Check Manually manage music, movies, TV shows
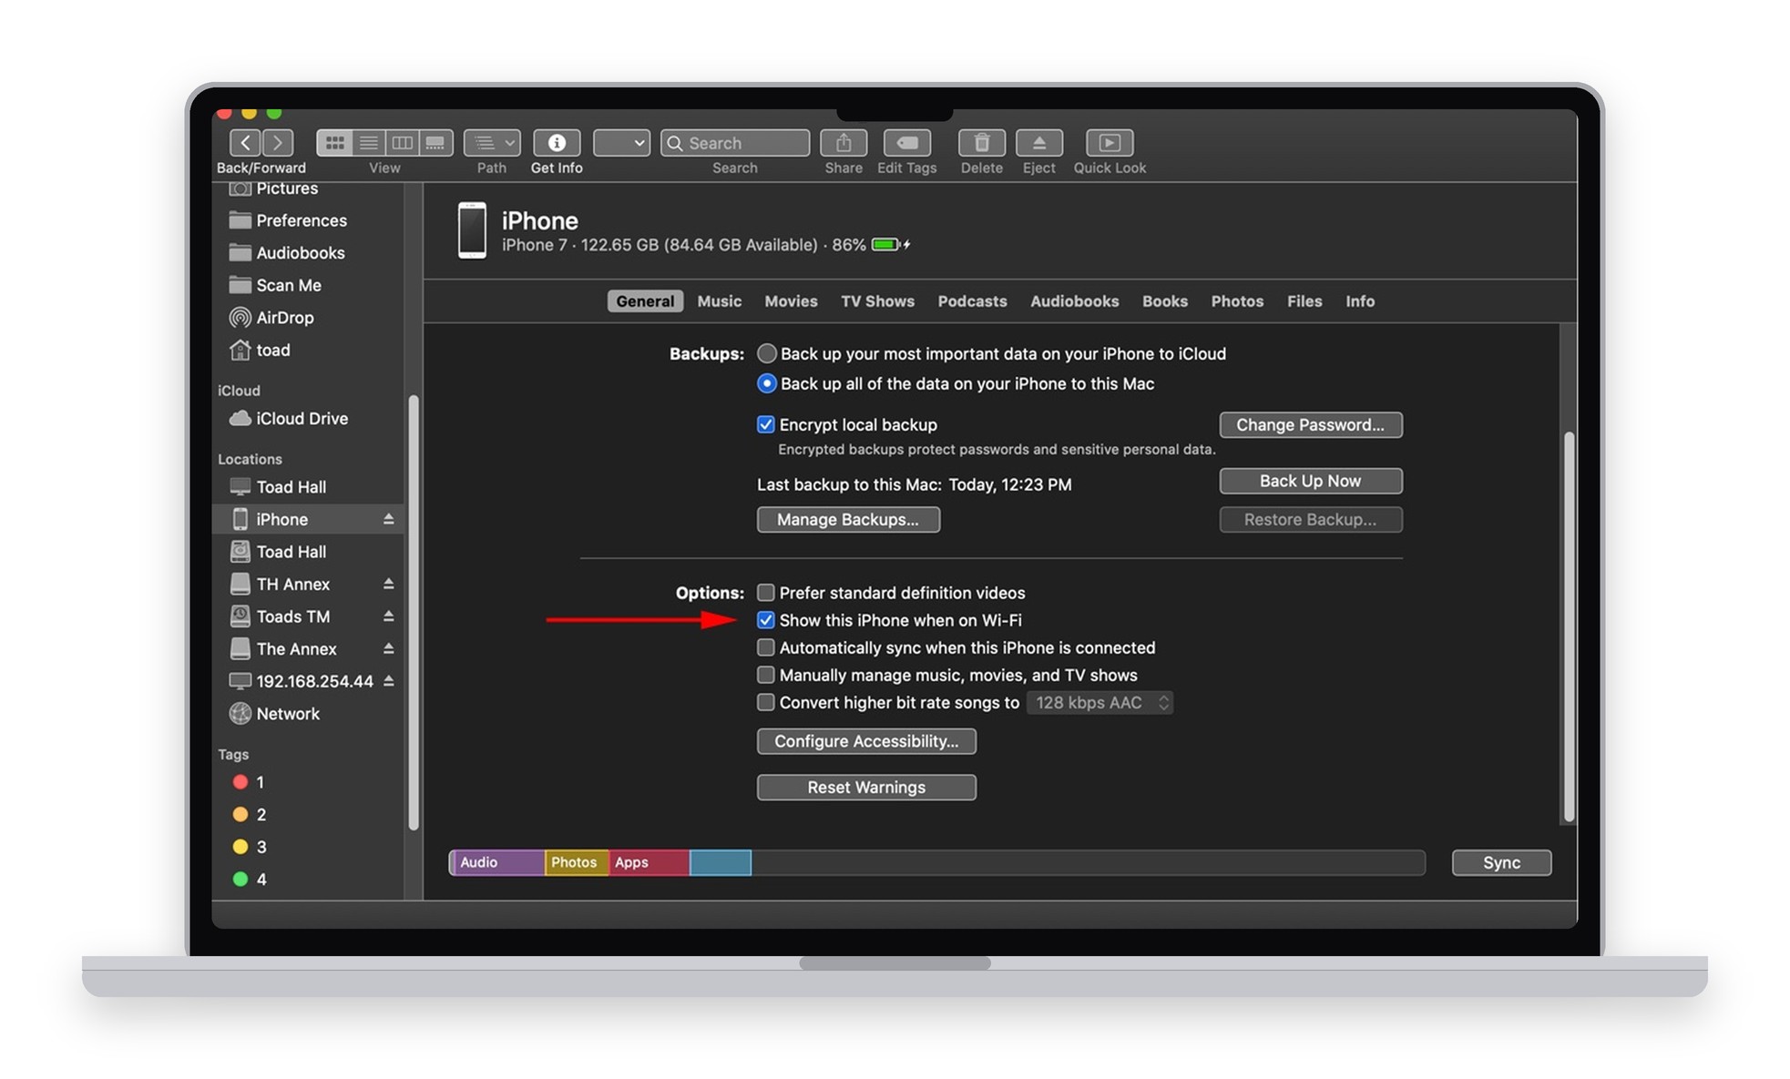1790x1079 pixels. pyautogui.click(x=765, y=675)
